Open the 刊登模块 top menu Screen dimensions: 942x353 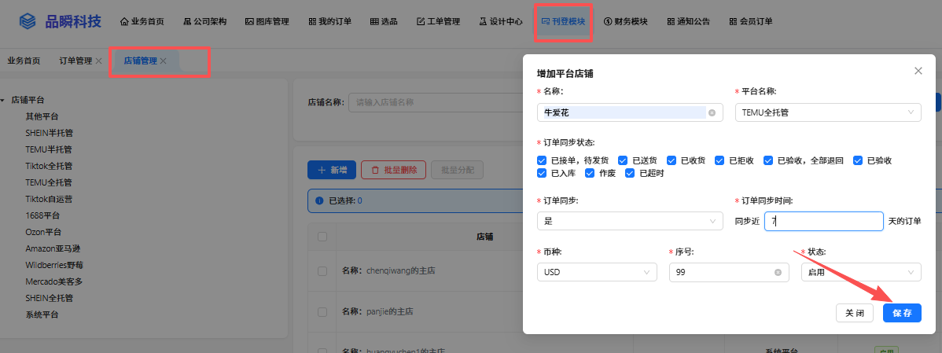click(x=564, y=21)
